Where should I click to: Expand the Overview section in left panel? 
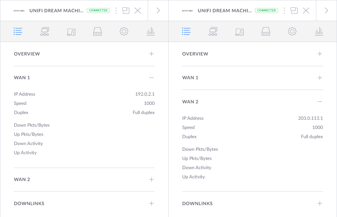[x=151, y=54]
